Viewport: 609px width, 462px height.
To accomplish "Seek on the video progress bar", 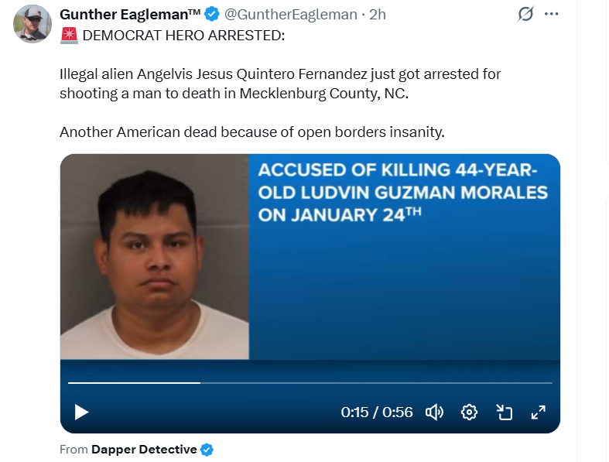I will (310, 382).
